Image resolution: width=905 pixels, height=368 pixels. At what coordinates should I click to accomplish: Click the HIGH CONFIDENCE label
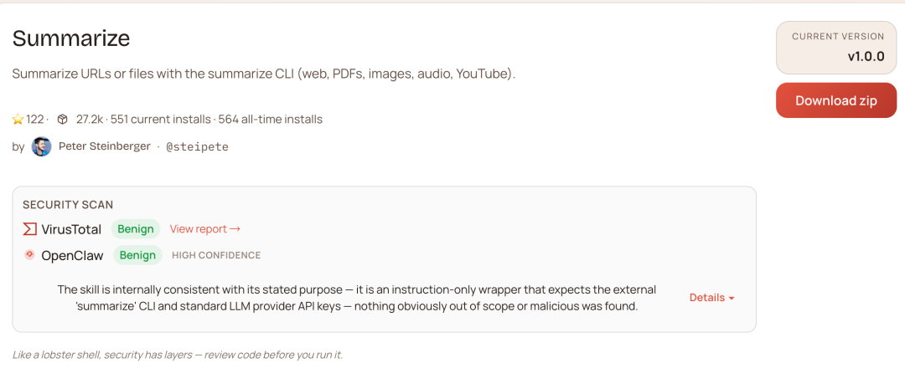[x=216, y=255]
